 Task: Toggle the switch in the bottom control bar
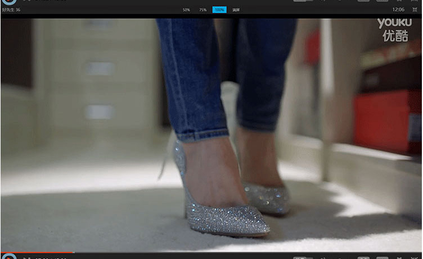[302, 257]
